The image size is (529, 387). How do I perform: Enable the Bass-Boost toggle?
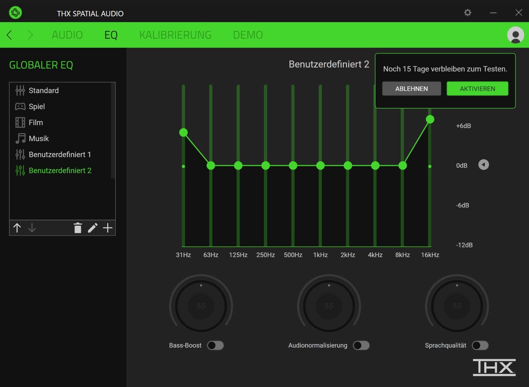[215, 346]
